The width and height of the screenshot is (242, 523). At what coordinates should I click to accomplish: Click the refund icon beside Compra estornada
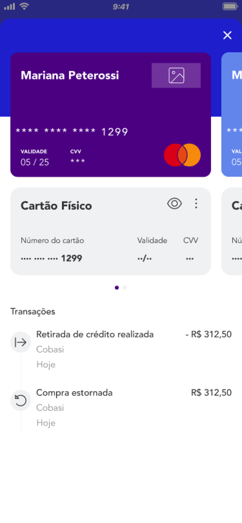click(x=21, y=401)
